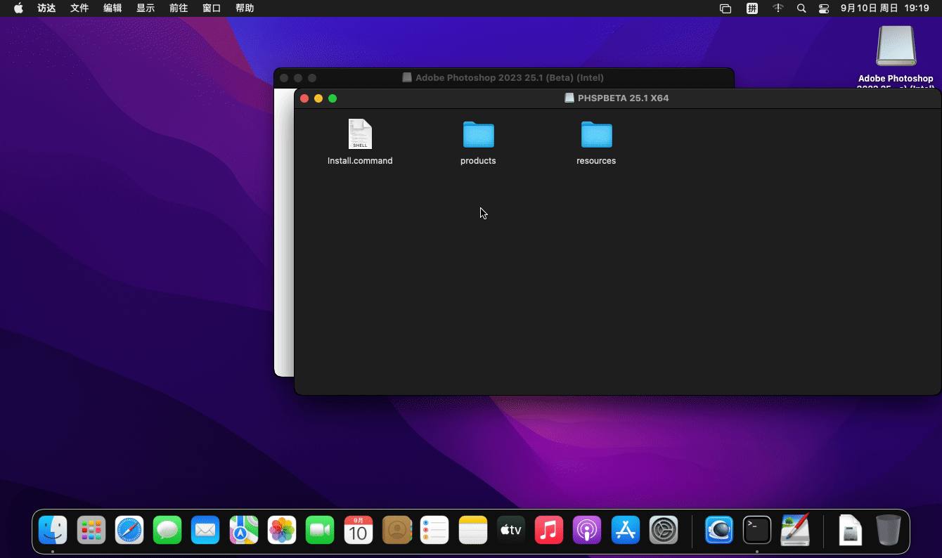Open Terminal from the Dock
Image resolution: width=942 pixels, height=558 pixels.
click(757, 530)
